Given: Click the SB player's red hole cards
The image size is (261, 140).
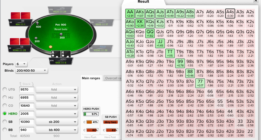Looking at the screenshot, I should click(x=20, y=42).
